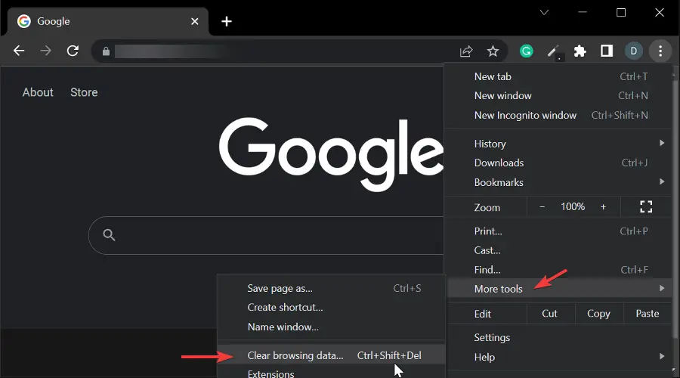The width and height of the screenshot is (680, 378).
Task: Click the lock site info icon
Action: click(106, 51)
